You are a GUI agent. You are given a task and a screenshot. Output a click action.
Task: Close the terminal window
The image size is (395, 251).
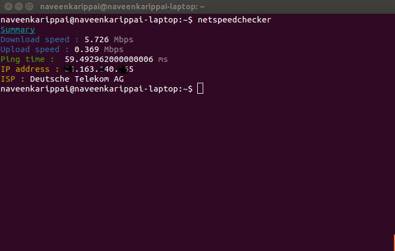coord(7,7)
